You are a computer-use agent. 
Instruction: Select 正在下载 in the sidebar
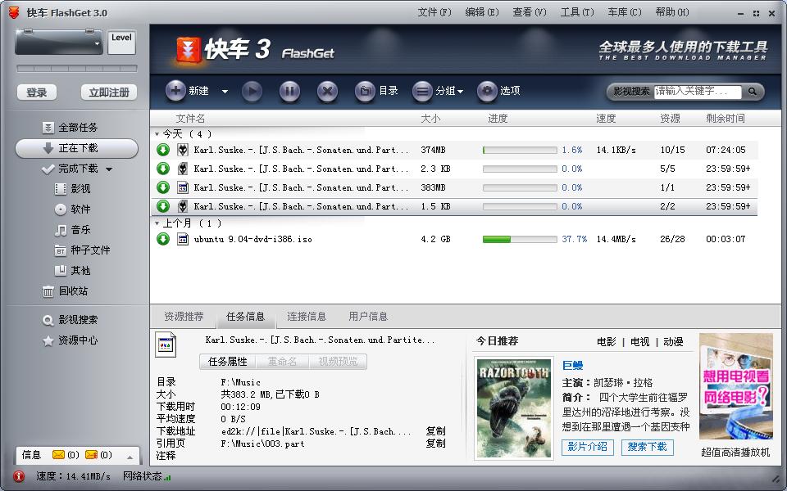77,148
